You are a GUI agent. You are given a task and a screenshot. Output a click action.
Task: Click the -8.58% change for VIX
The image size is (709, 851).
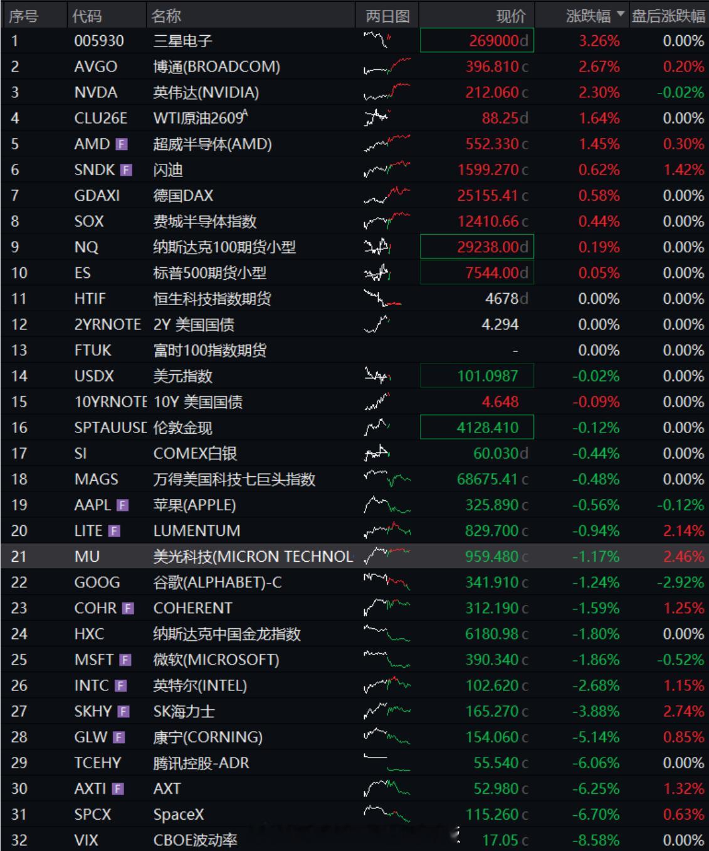(596, 840)
